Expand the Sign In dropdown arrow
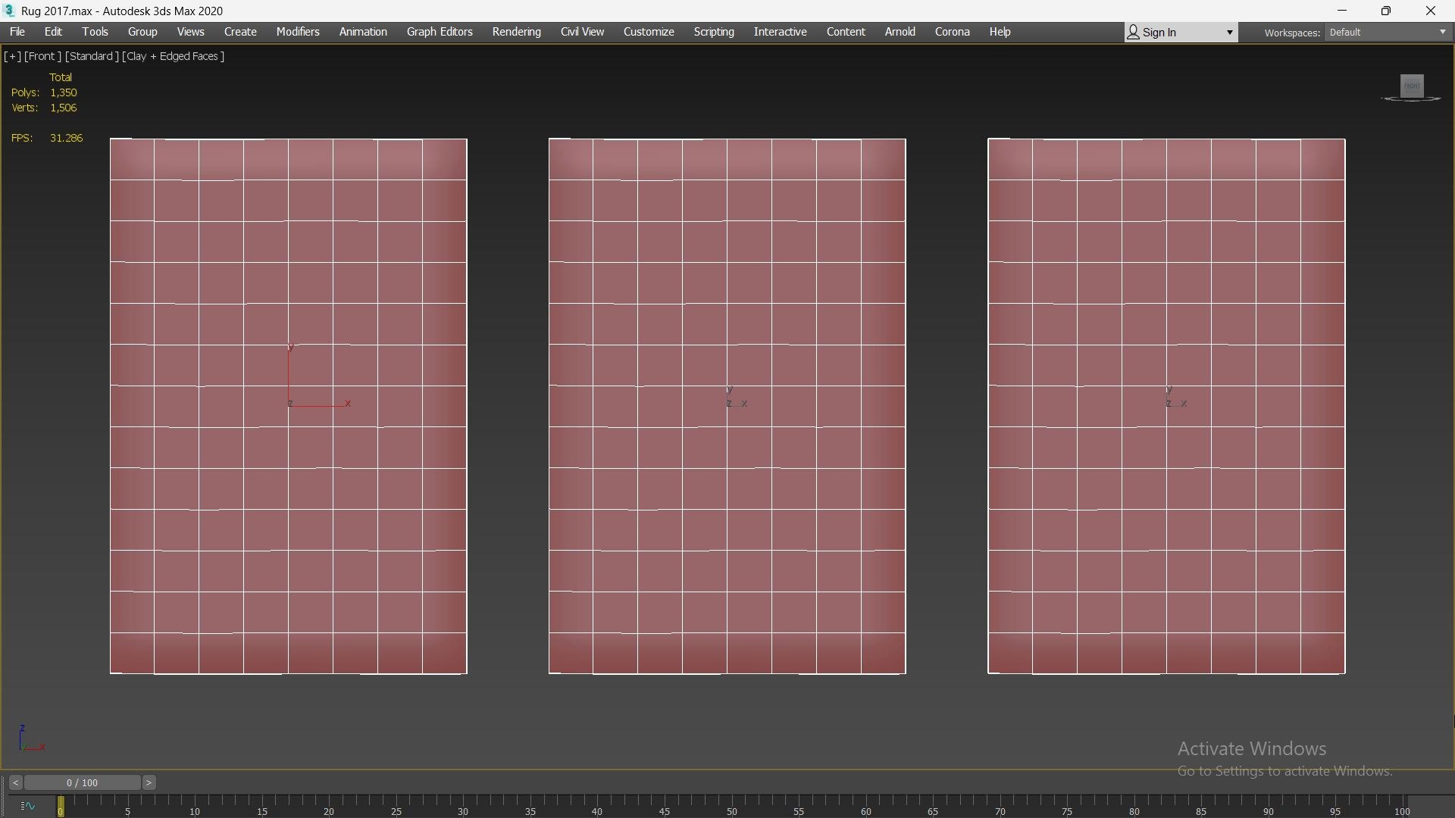1455x818 pixels. pyautogui.click(x=1229, y=33)
